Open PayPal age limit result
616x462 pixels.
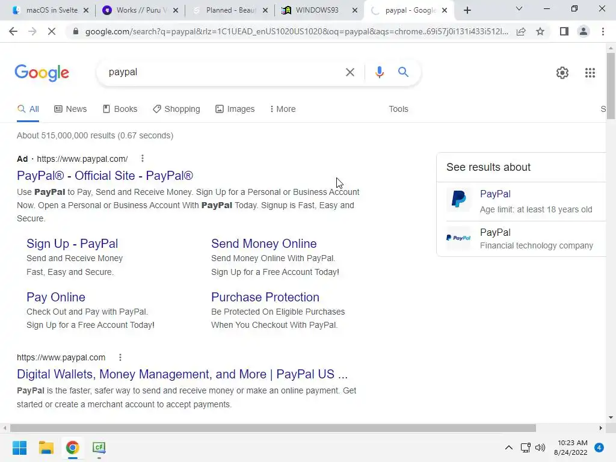[496, 194]
